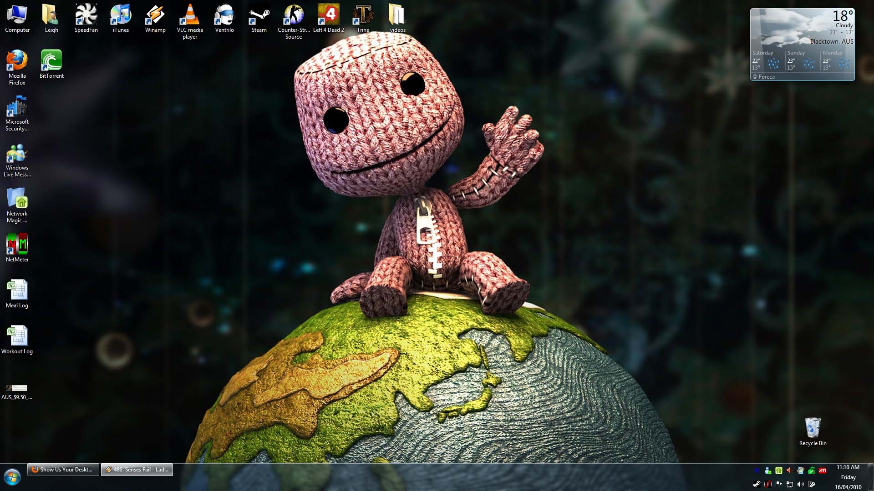Select the Winamp desktop shortcut
The height and width of the screenshot is (491, 874).
[155, 19]
